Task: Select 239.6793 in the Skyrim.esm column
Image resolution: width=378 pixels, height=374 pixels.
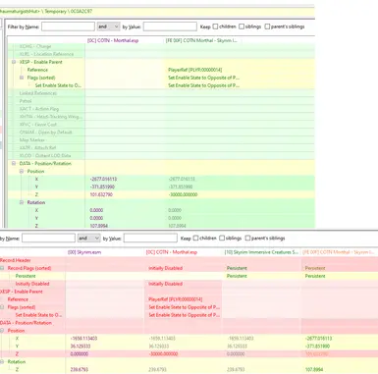Action: (x=79, y=369)
